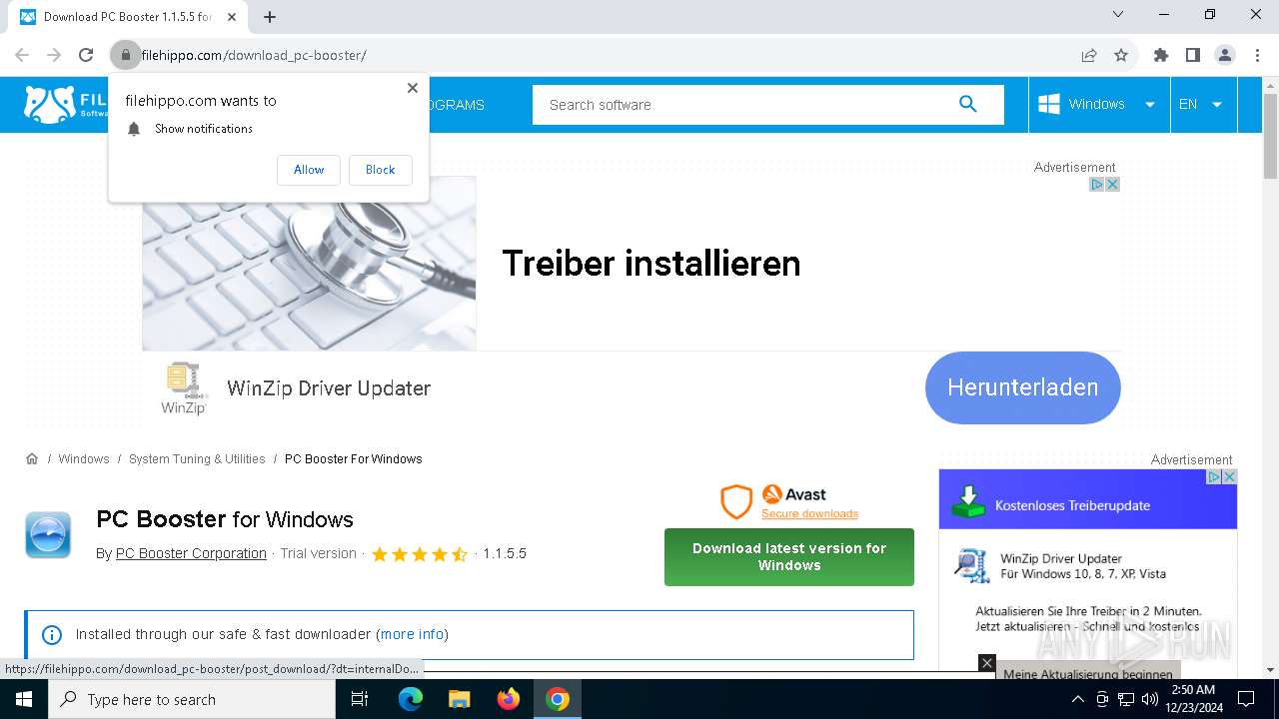Show hidden system tray icons
Viewport: 1279px width, 719px height.
(x=1077, y=699)
